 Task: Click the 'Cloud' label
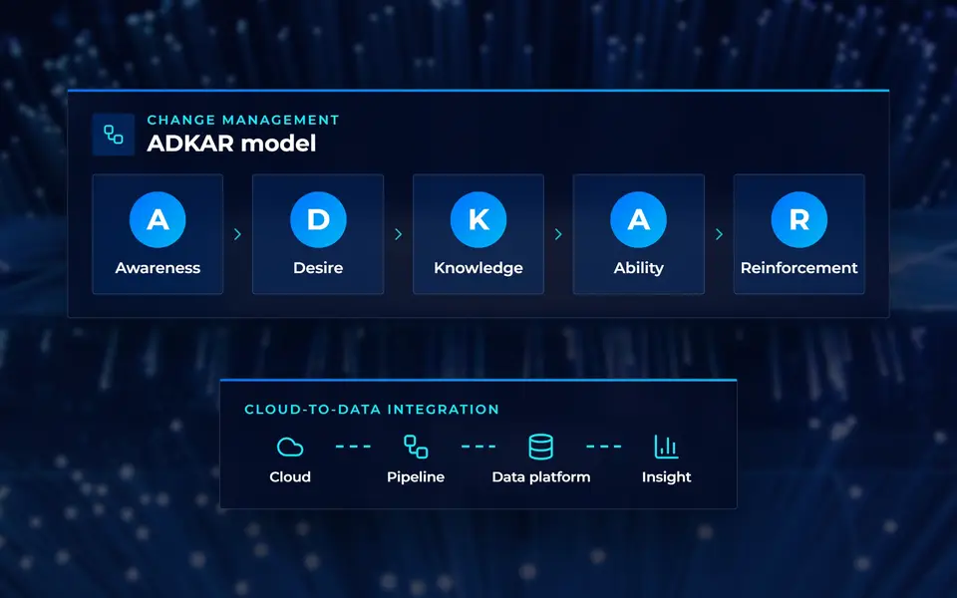[290, 477]
